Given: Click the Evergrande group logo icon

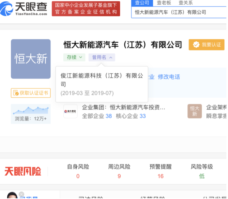Looking at the screenshot, I should (x=70, y=111).
